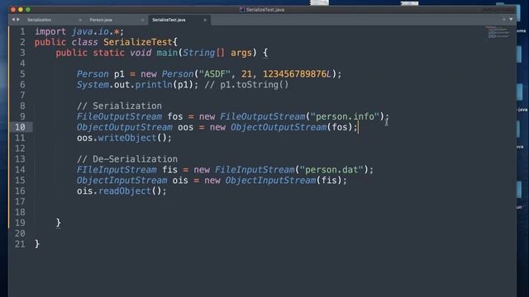529x297 pixels.
Task: Click "readObject" on line 16
Action: tap(124, 191)
